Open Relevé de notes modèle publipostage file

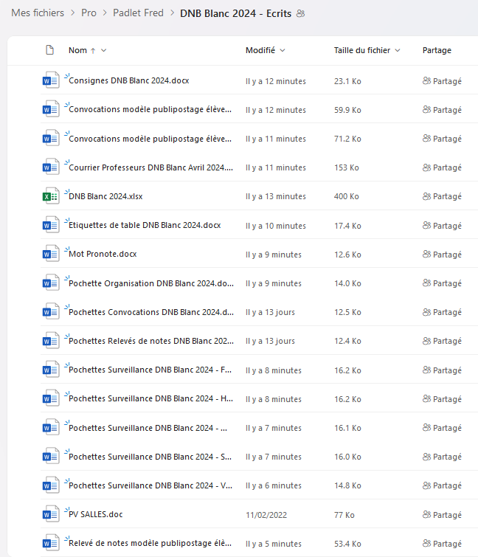point(150,543)
